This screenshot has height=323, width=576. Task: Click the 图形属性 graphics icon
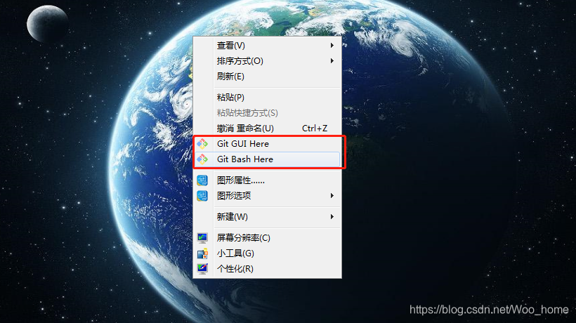click(202, 180)
